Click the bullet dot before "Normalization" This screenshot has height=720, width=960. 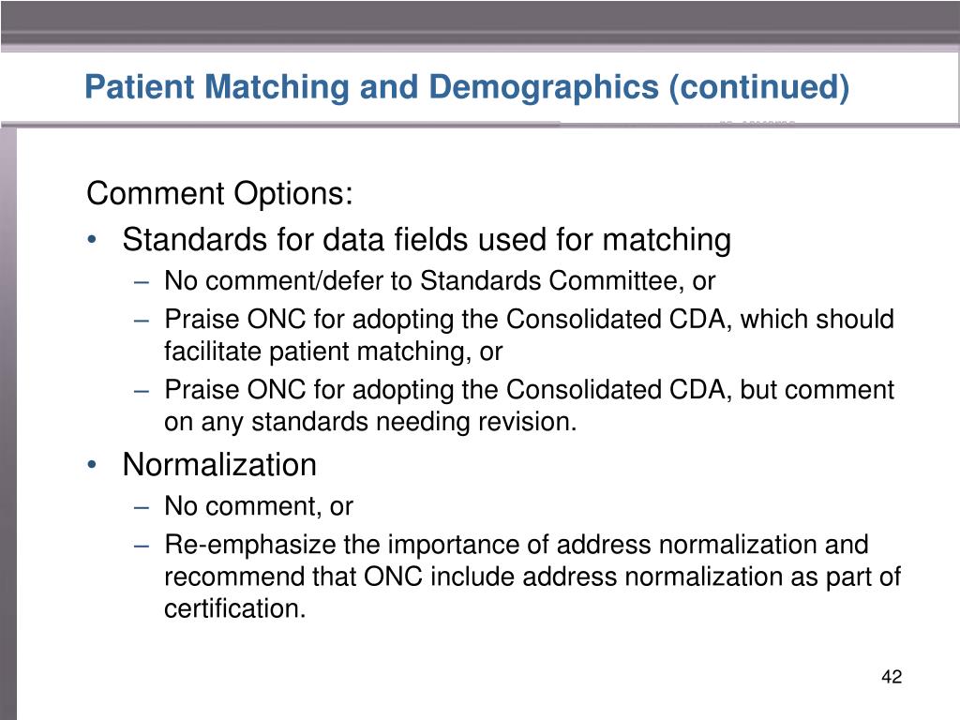91,465
